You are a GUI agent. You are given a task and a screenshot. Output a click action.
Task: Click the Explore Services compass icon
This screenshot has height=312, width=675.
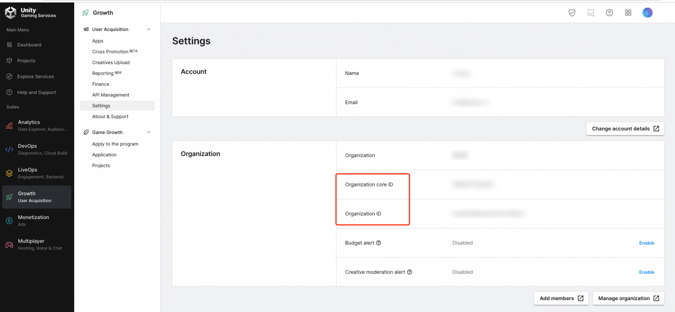(9, 76)
